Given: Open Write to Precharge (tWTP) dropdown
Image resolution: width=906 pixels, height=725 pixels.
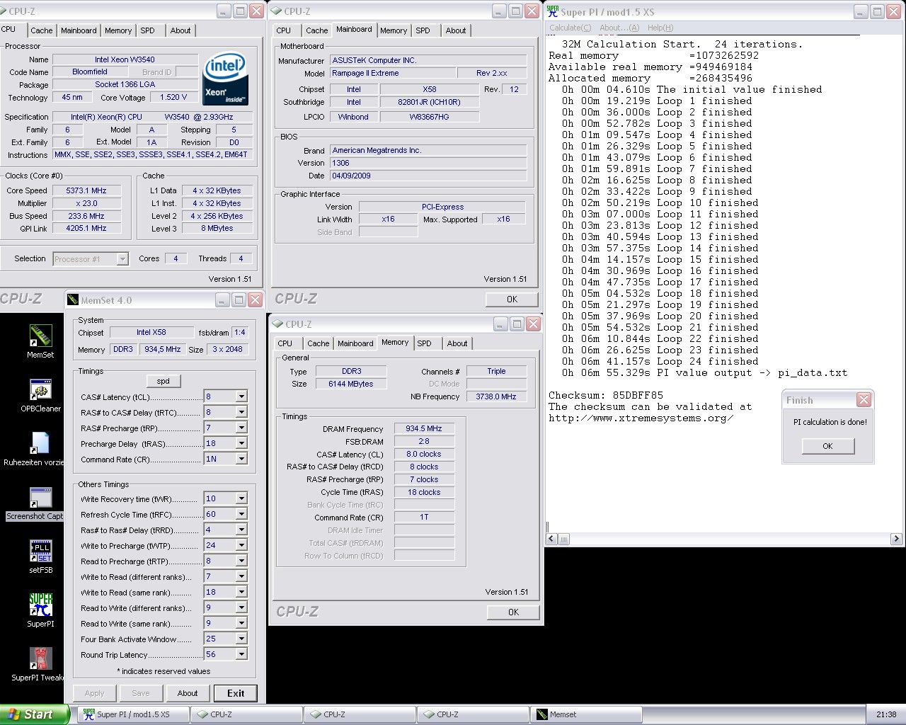Looking at the screenshot, I should tap(241, 545).
